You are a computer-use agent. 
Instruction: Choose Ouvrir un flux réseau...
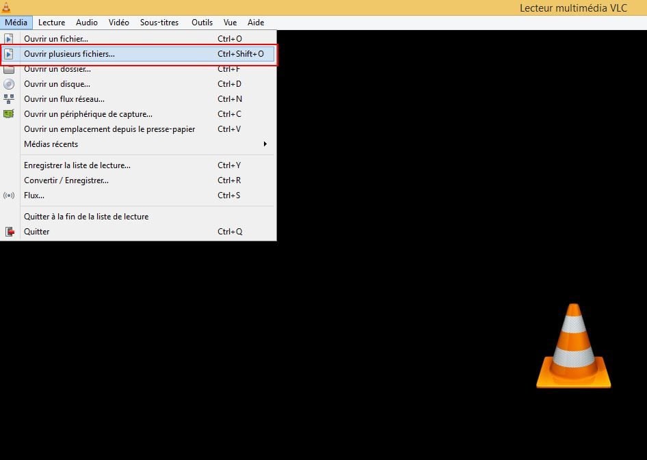[138, 99]
